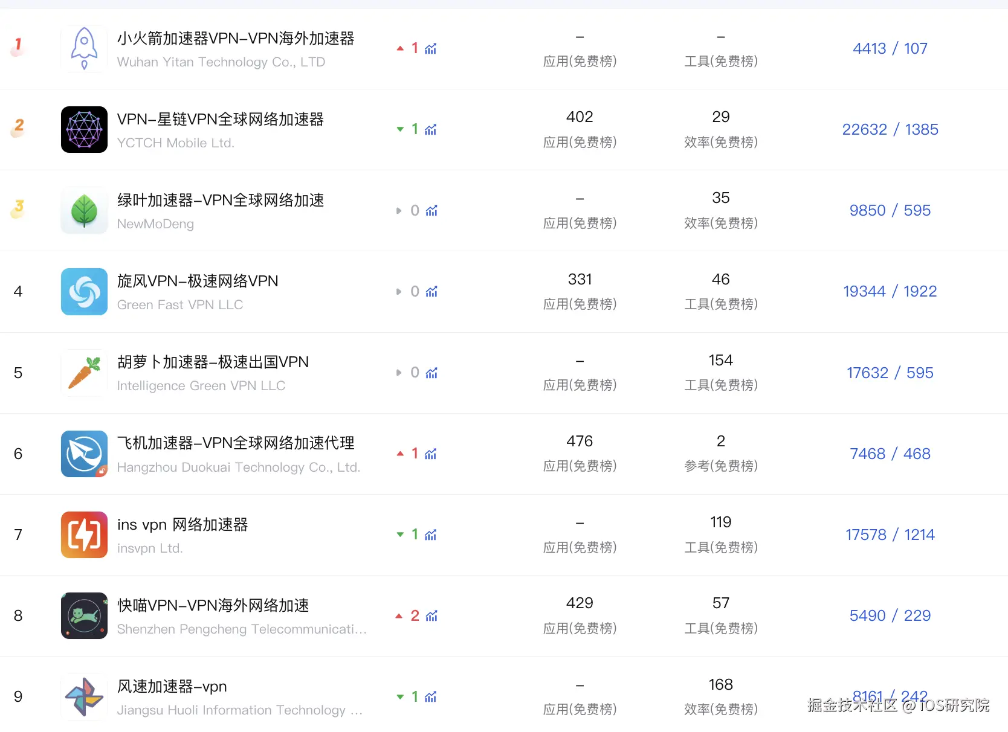Click the 402 应用(免费榜) rank value
The image size is (1008, 732).
(x=580, y=117)
